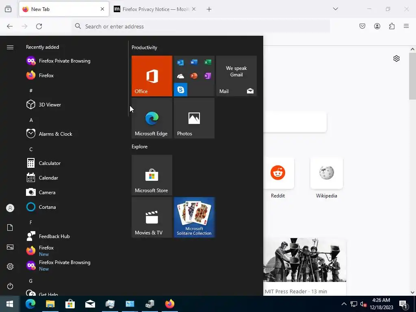This screenshot has height=312, width=416.
Task: Open File Explorer from taskbar
Action: coord(50,304)
